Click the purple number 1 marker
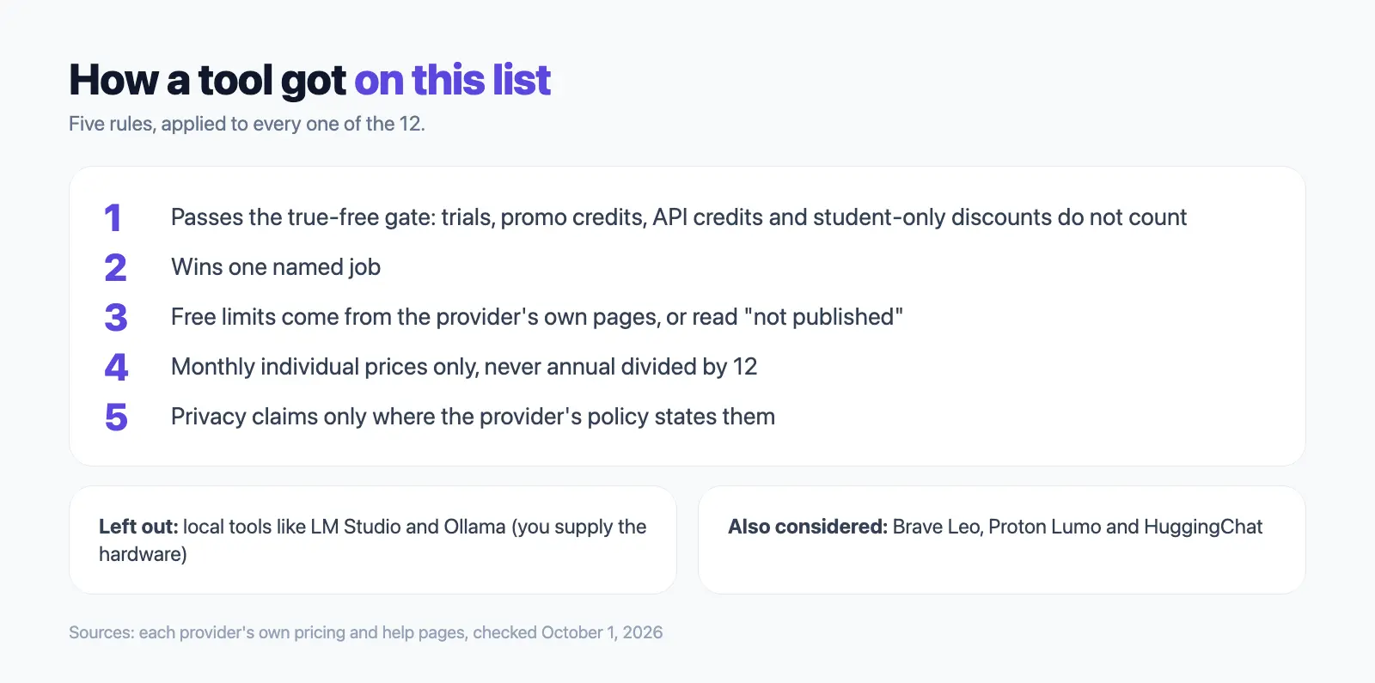The image size is (1375, 683). (x=113, y=218)
